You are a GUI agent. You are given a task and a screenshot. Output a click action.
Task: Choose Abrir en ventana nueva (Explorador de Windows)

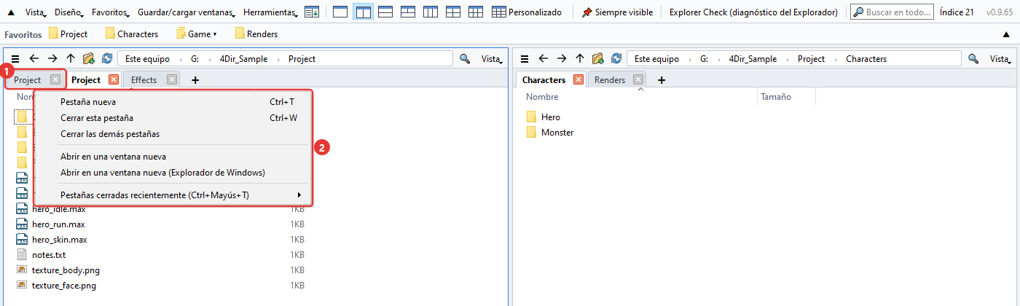coord(173,173)
